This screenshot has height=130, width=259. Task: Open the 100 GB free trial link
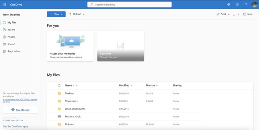[x=20, y=101]
